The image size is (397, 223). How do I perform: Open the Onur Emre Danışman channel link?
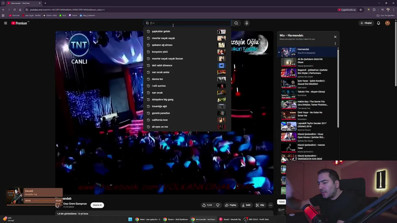click(x=75, y=204)
